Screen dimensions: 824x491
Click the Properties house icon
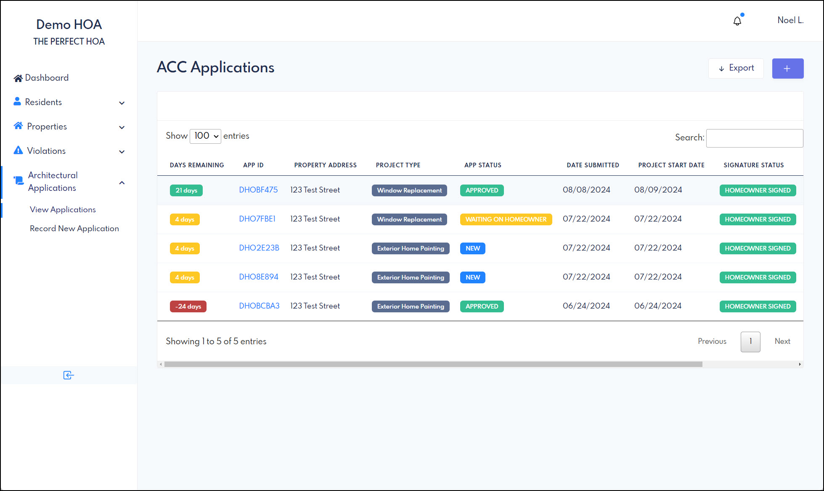[x=18, y=125]
